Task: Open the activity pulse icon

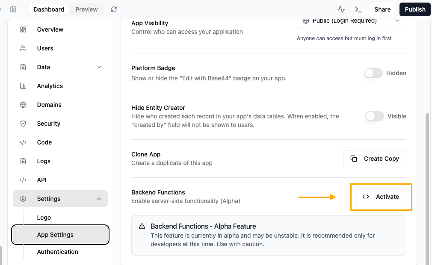Action: pos(341,9)
